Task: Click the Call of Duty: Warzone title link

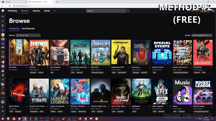Action: (79, 67)
